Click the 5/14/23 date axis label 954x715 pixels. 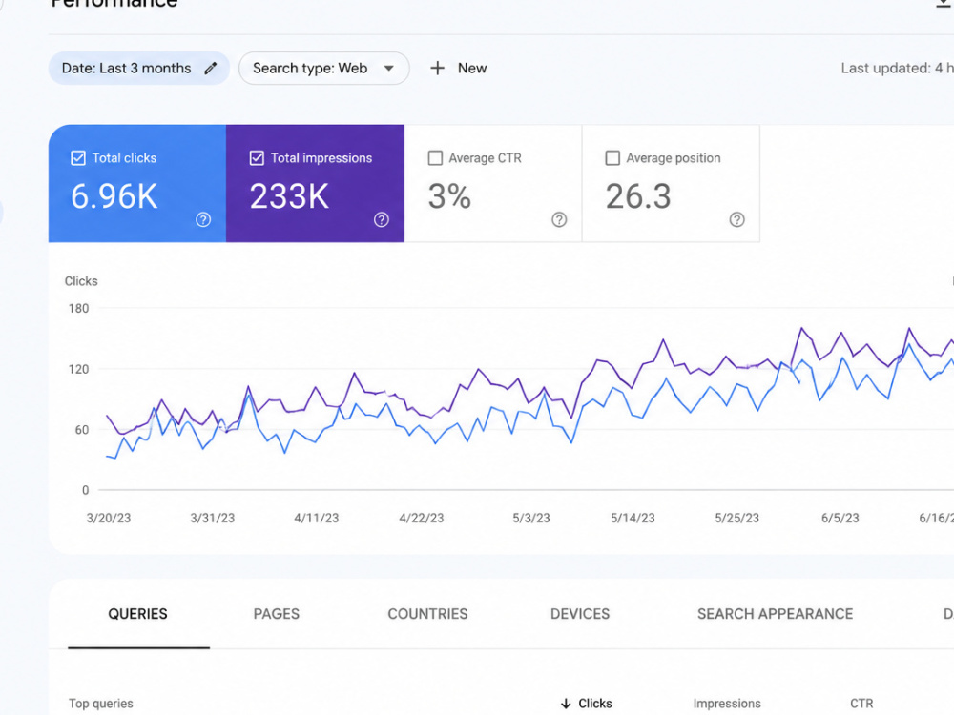[633, 518]
